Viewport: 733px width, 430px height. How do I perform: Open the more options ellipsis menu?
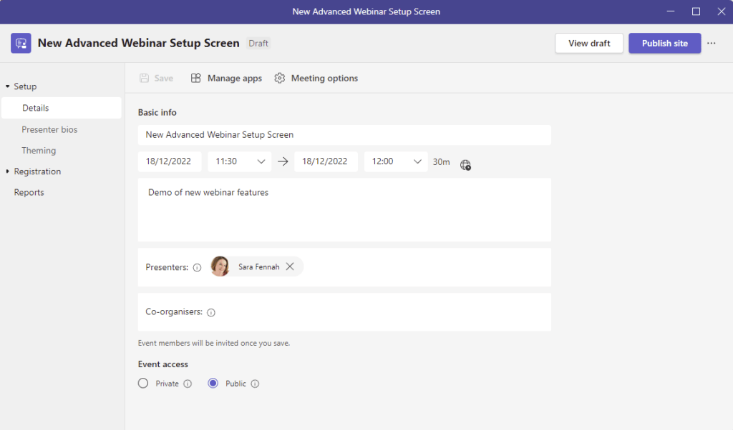(x=711, y=43)
